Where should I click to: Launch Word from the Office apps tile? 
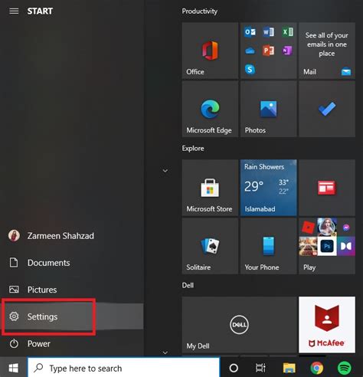[268, 32]
